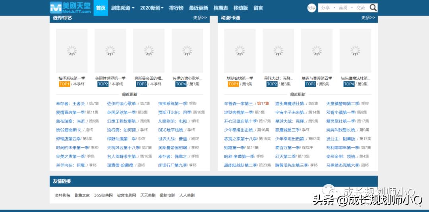
Task: Open the 世界大战:普通.. link
Action: click(x=174, y=139)
